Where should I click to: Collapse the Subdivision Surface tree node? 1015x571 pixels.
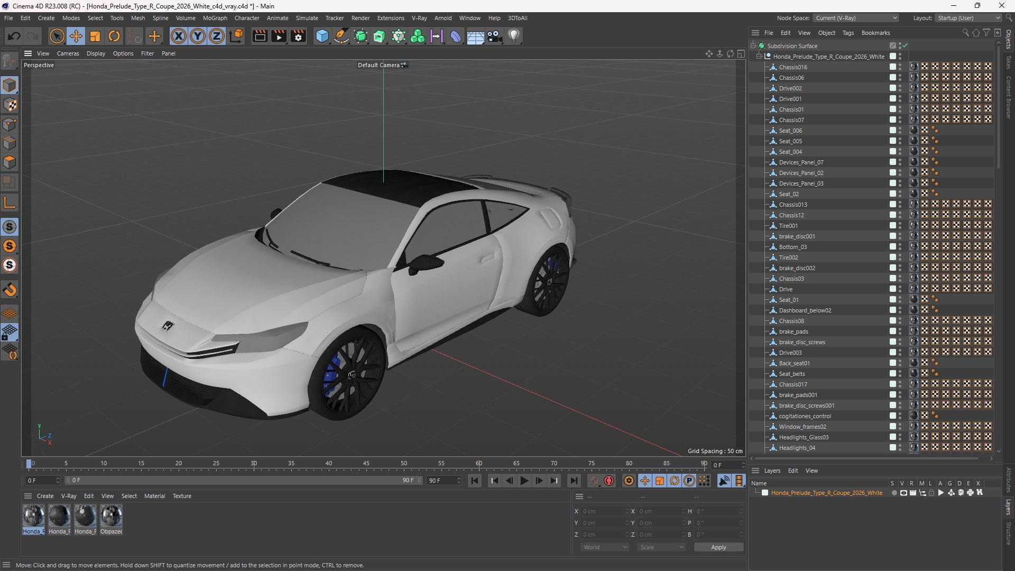pyautogui.click(x=753, y=46)
